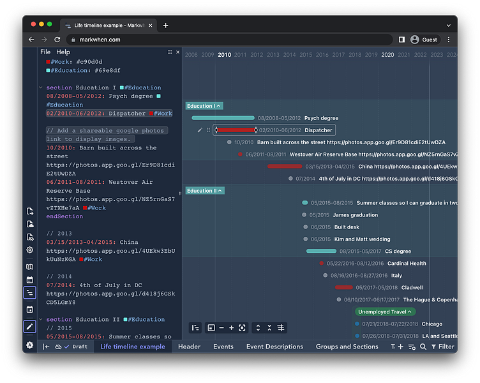Click the timeline gantt sidebar toggle button
Viewport: 480px width, 383px height.
click(x=195, y=328)
